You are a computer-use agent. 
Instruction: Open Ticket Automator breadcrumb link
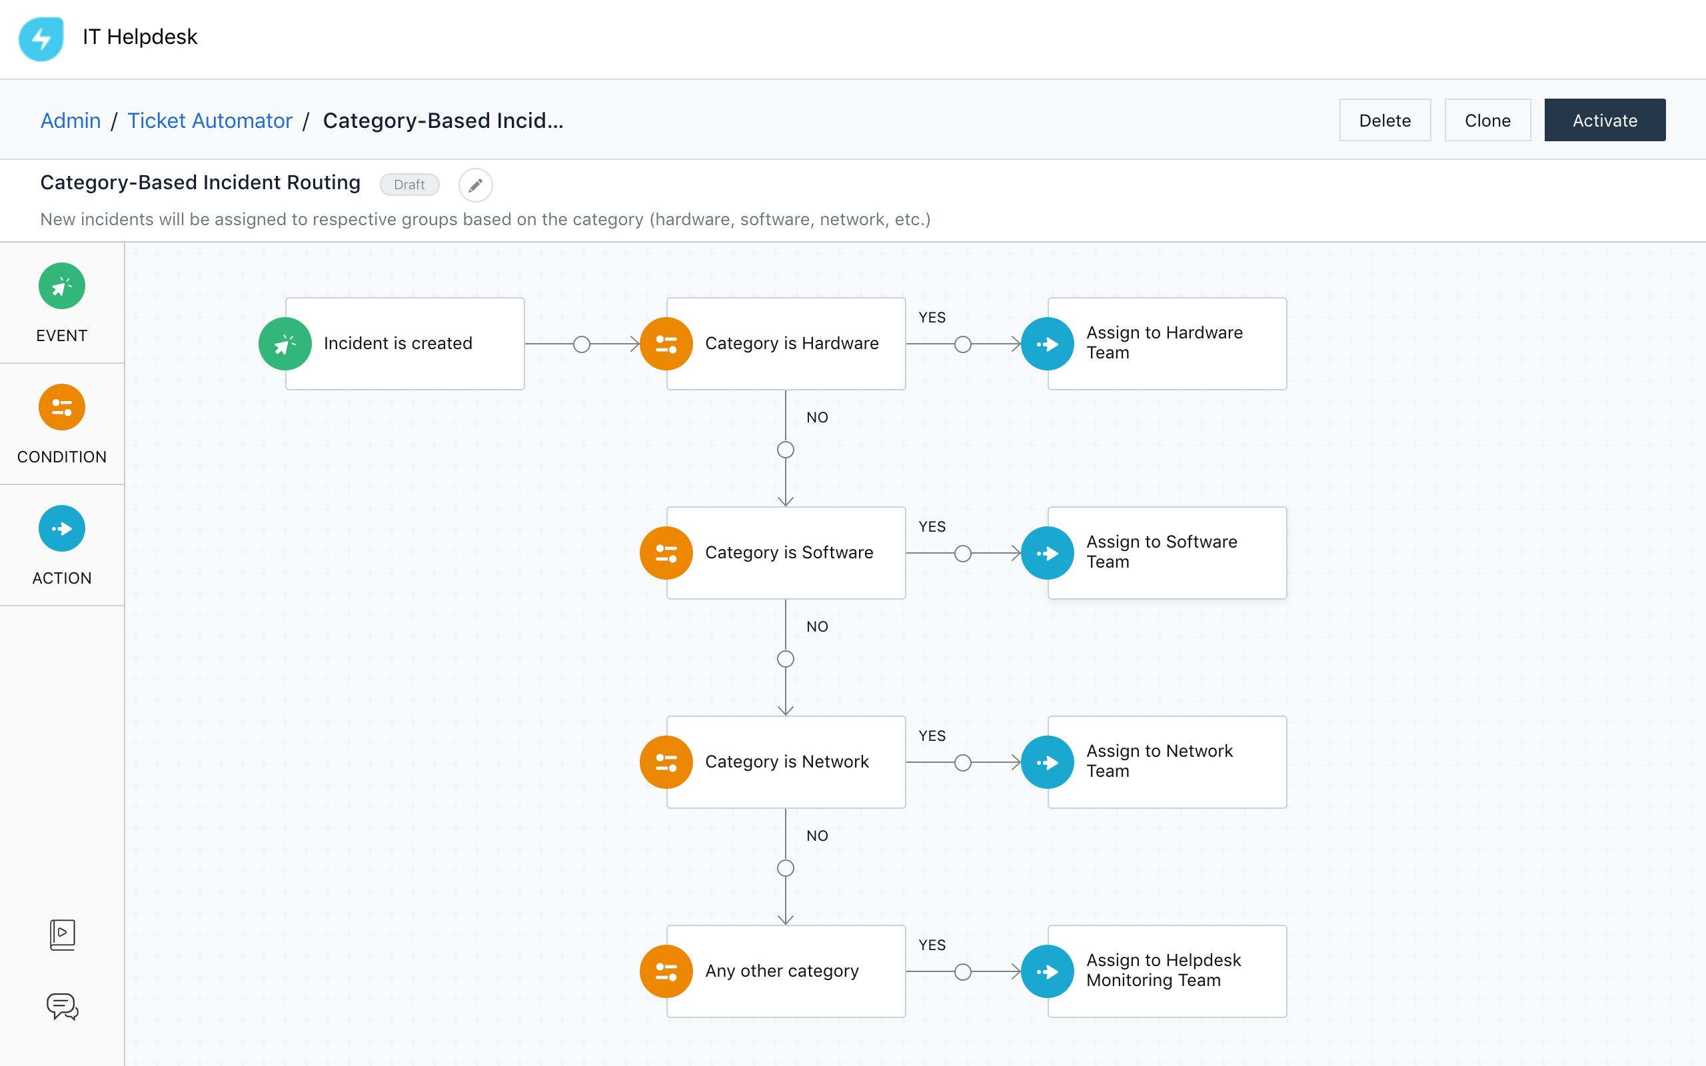(x=209, y=121)
